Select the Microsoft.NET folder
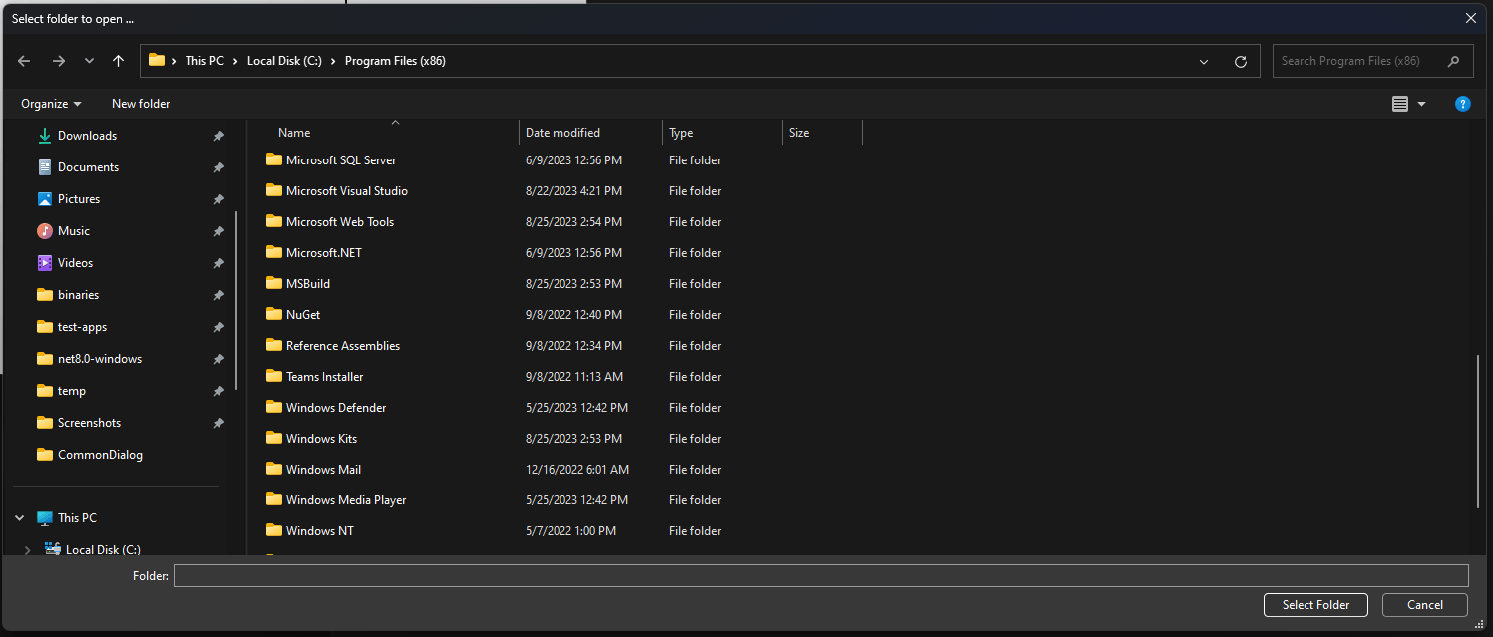Screen dimensions: 1493x637 [324, 253]
